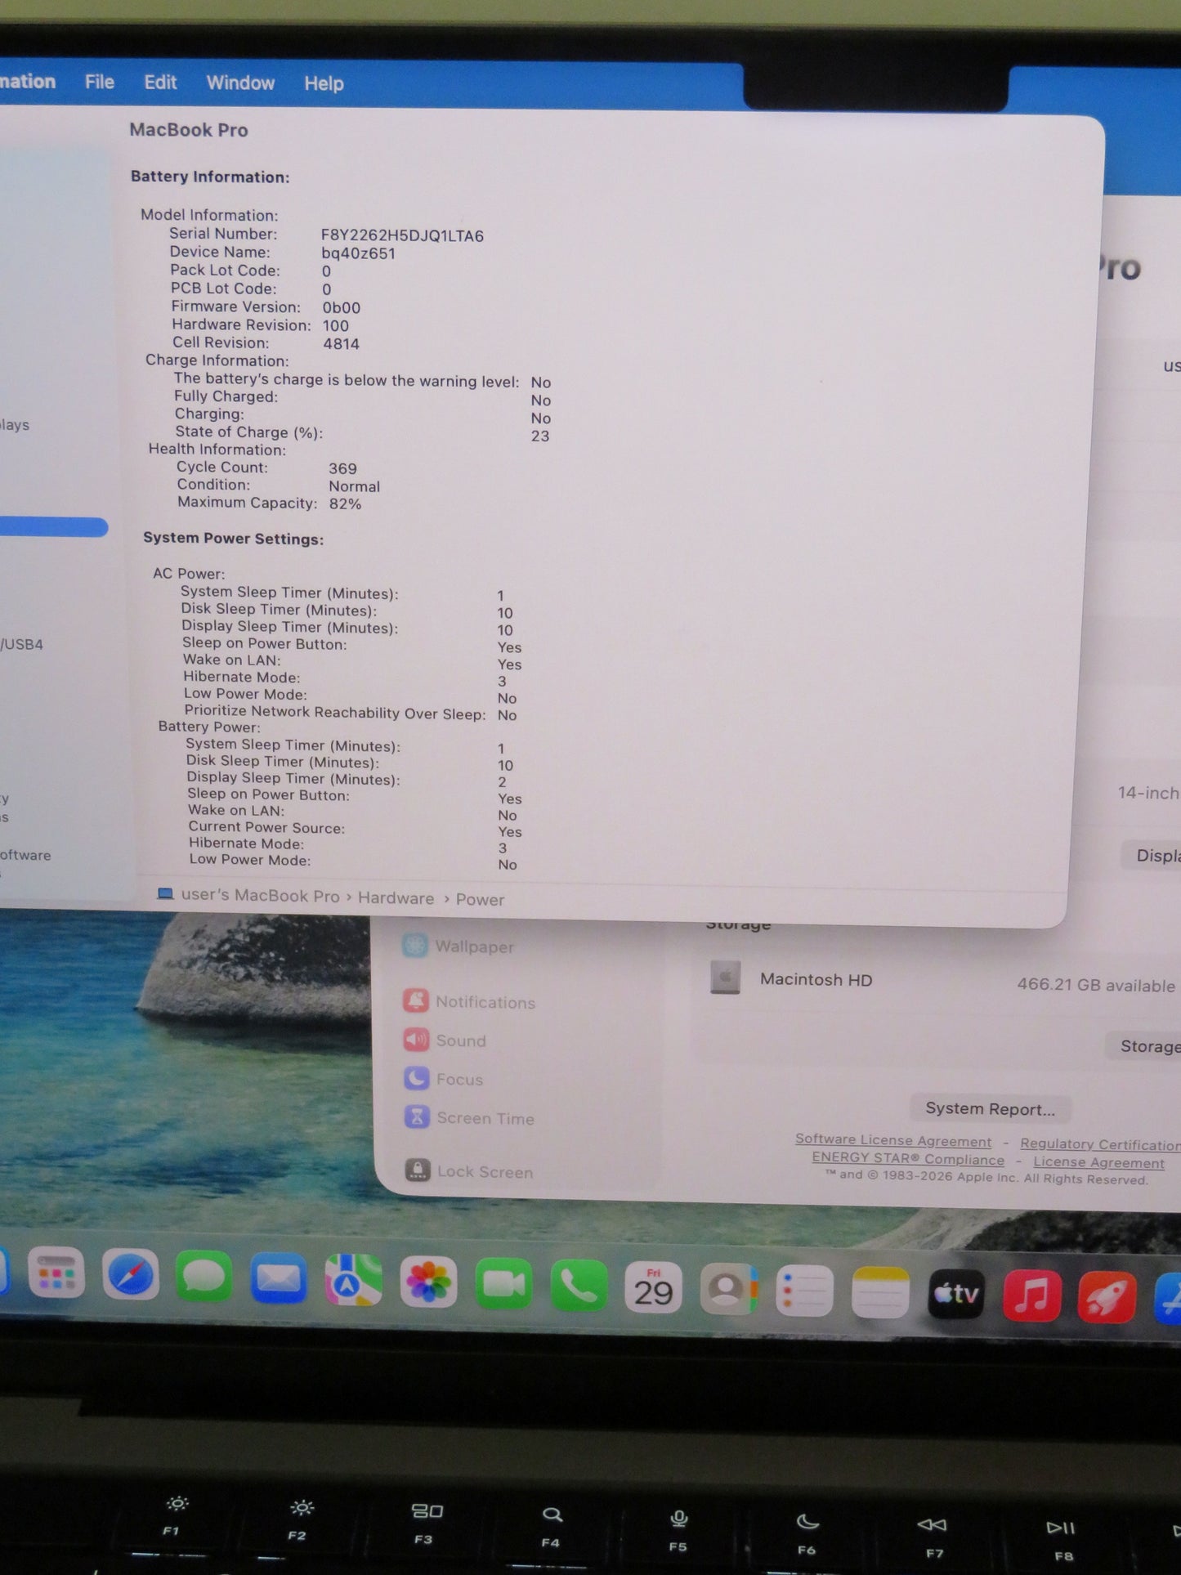The width and height of the screenshot is (1181, 1575).
Task: Click the laptop icon in the path bar
Action: [165, 893]
